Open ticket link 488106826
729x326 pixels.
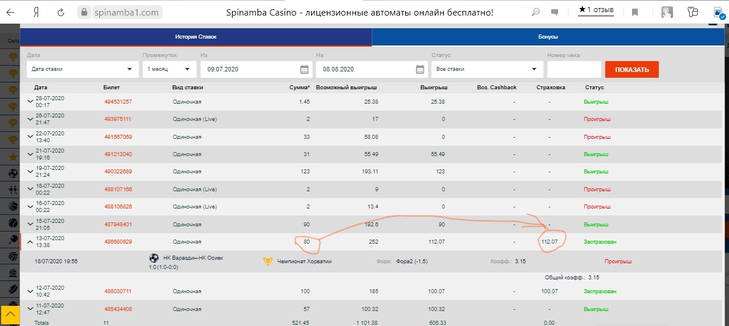coord(118,207)
